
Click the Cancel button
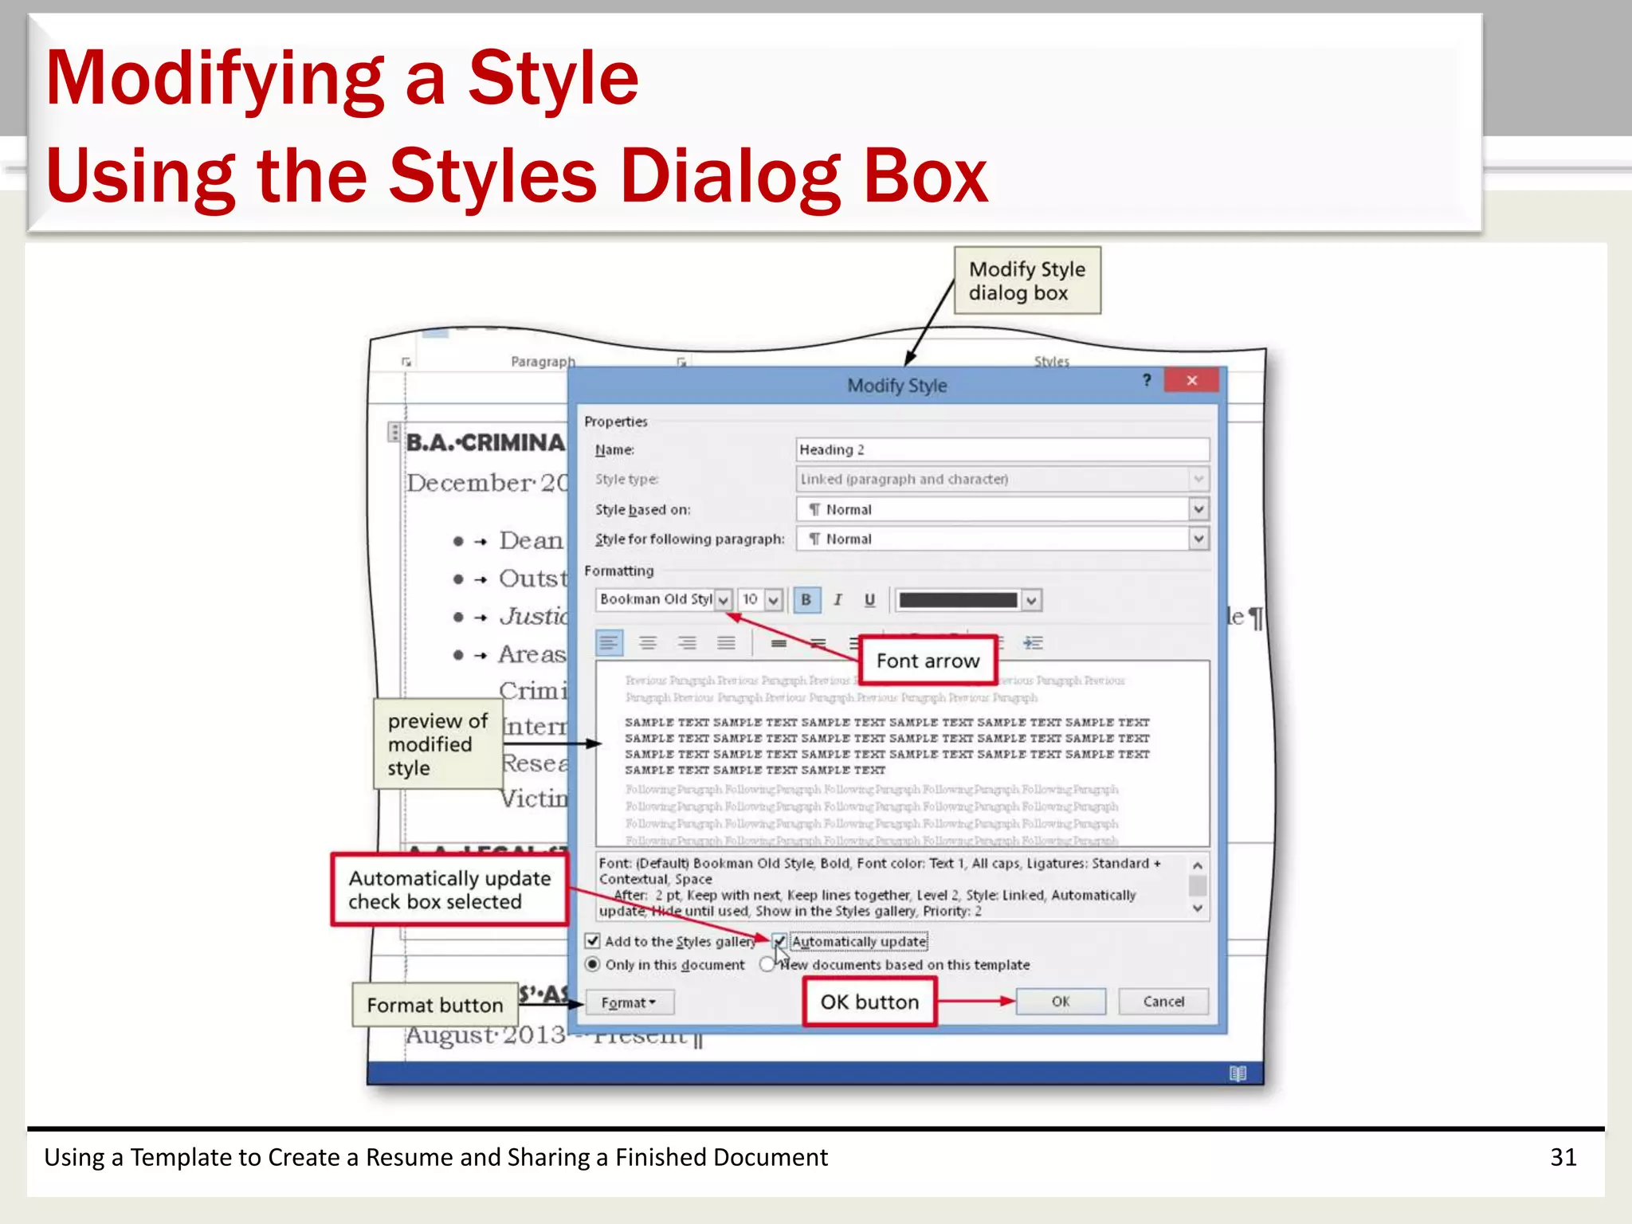tap(1163, 1002)
